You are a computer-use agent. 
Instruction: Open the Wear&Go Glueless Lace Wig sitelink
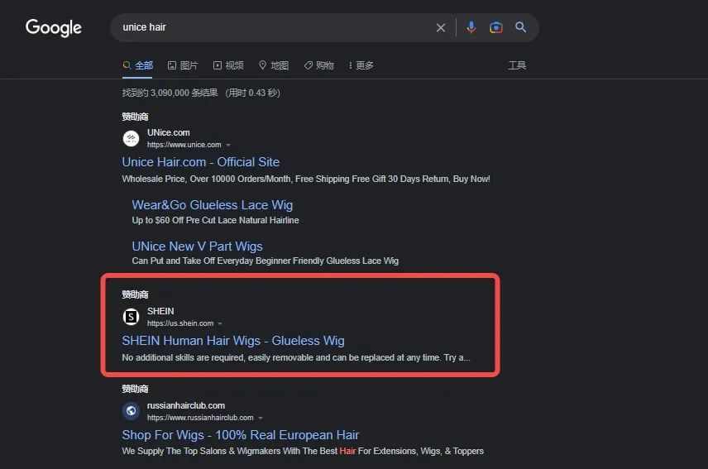(x=213, y=205)
